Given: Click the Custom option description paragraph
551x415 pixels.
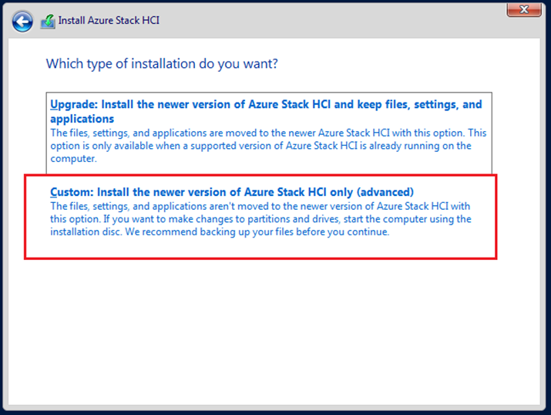Looking at the screenshot, I should [260, 219].
